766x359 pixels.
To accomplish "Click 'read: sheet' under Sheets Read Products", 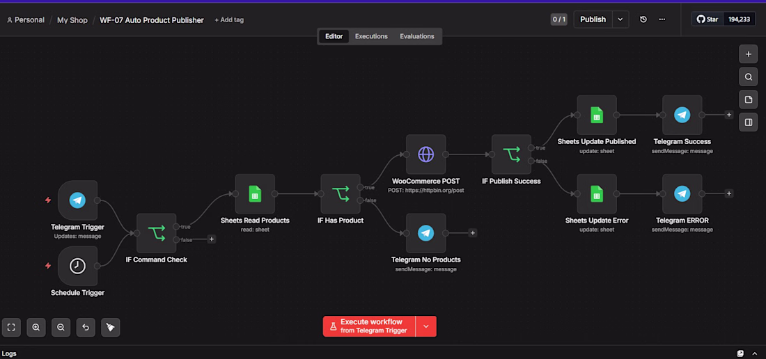I will 254,230.
